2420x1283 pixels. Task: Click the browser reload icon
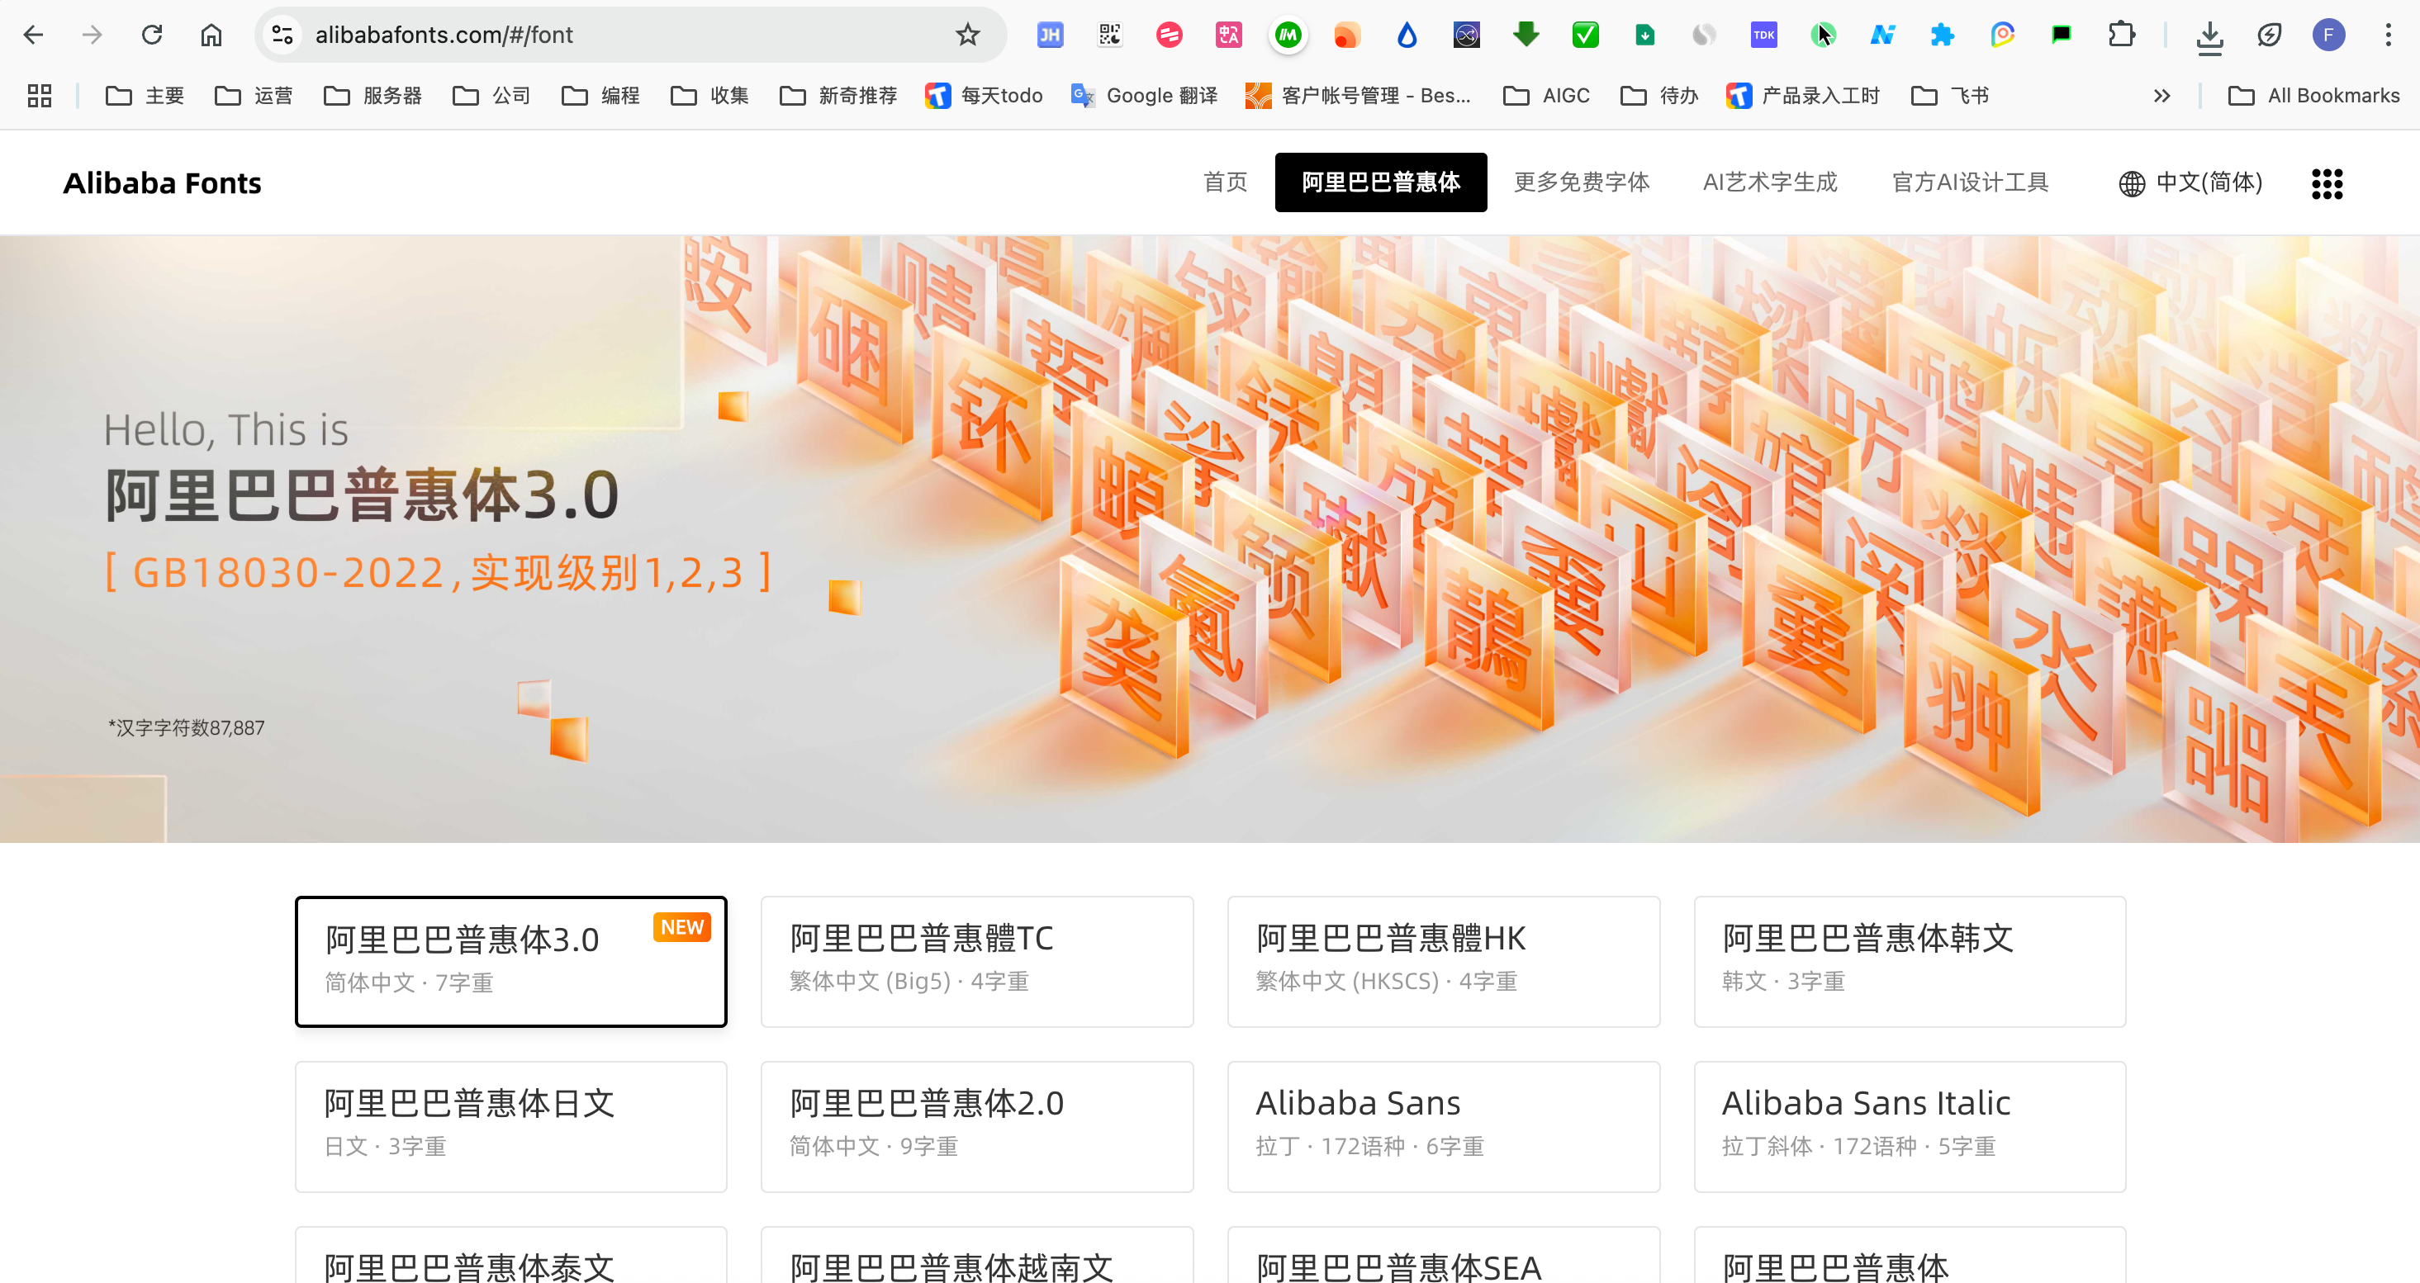[x=151, y=35]
